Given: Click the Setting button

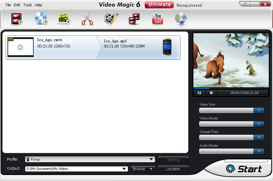Looking at the screenshot, I should [173, 159].
